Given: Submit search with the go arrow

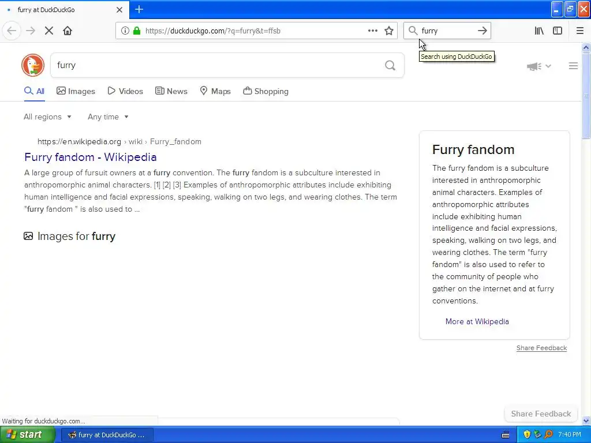Looking at the screenshot, I should (482, 31).
